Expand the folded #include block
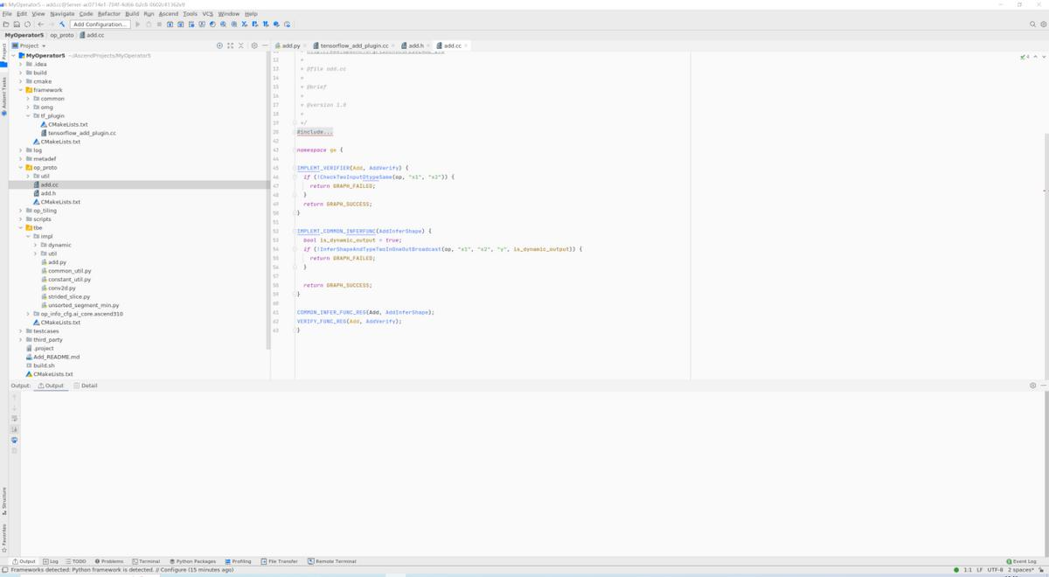 pyautogui.click(x=315, y=132)
